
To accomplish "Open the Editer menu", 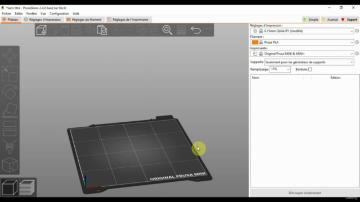I will click(19, 13).
